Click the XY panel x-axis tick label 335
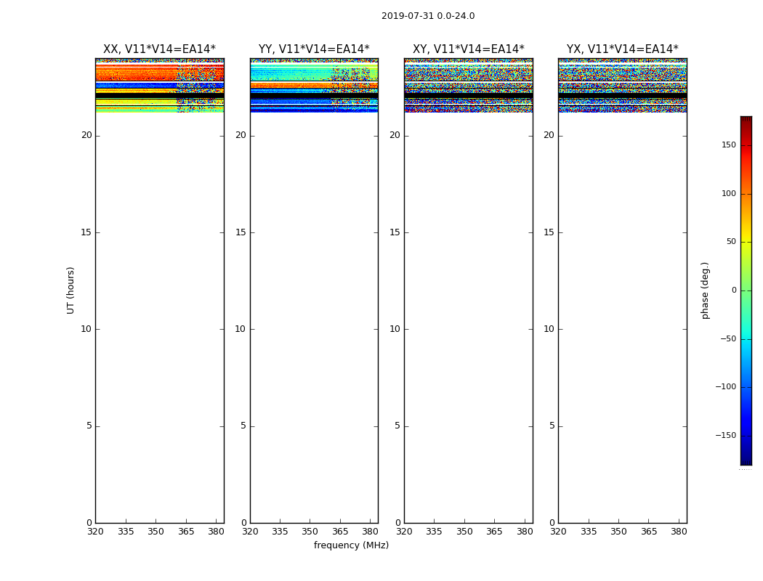 coord(434,532)
